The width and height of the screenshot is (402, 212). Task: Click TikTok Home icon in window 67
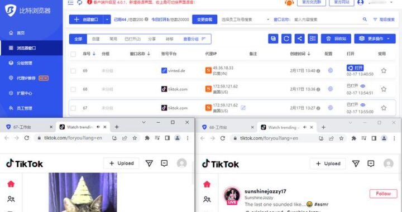pyautogui.click(x=11, y=184)
